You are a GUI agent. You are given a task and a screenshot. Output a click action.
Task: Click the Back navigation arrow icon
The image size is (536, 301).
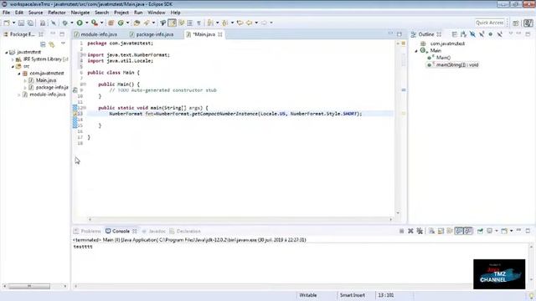[250, 23]
